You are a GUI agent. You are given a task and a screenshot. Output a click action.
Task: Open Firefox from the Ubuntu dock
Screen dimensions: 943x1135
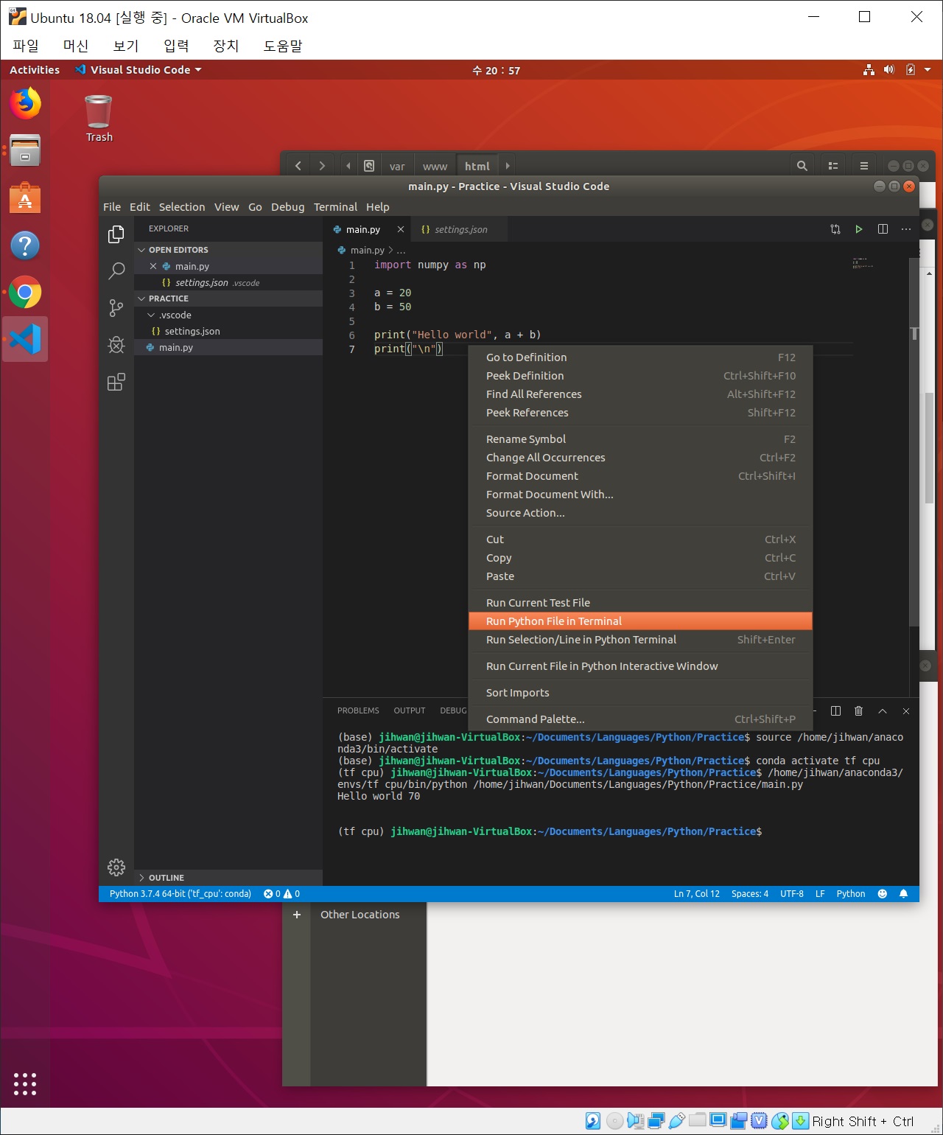pos(25,104)
